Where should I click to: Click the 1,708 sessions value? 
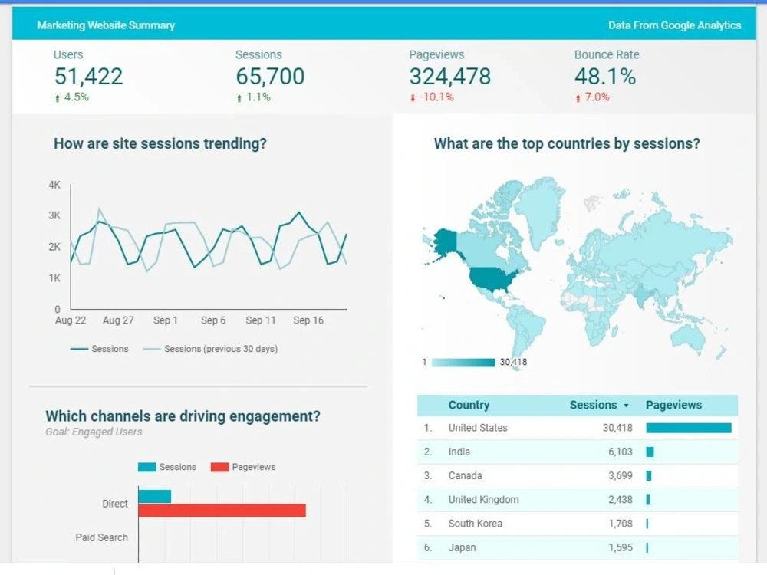click(x=621, y=524)
